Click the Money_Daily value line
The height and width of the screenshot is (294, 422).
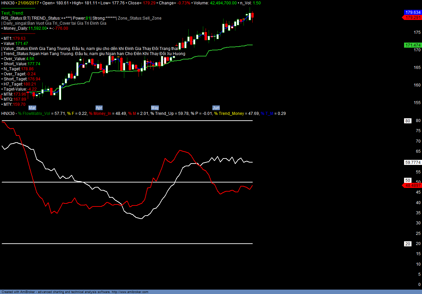(35, 28)
